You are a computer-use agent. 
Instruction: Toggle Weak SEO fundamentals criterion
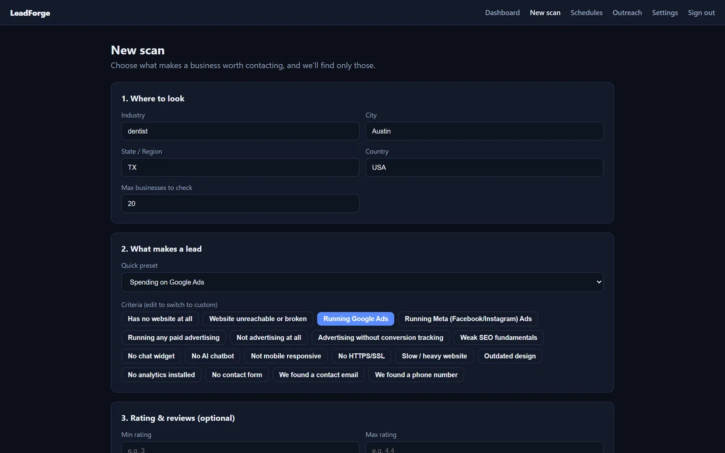coord(498,337)
